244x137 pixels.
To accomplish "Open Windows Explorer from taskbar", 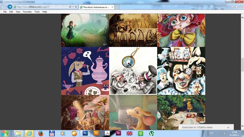I will [18, 134].
